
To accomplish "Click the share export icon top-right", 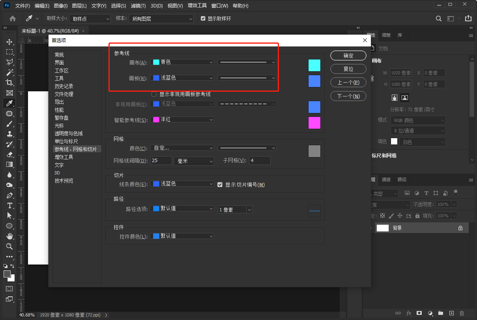I will 468,18.
